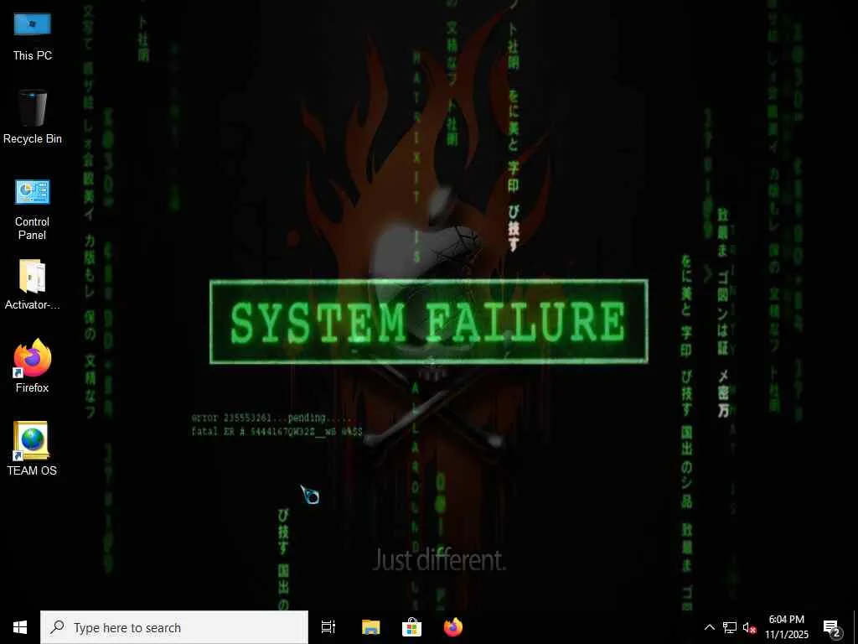Open the Action Center notifications icon
Viewport: 858px width, 644px height.
click(831, 627)
